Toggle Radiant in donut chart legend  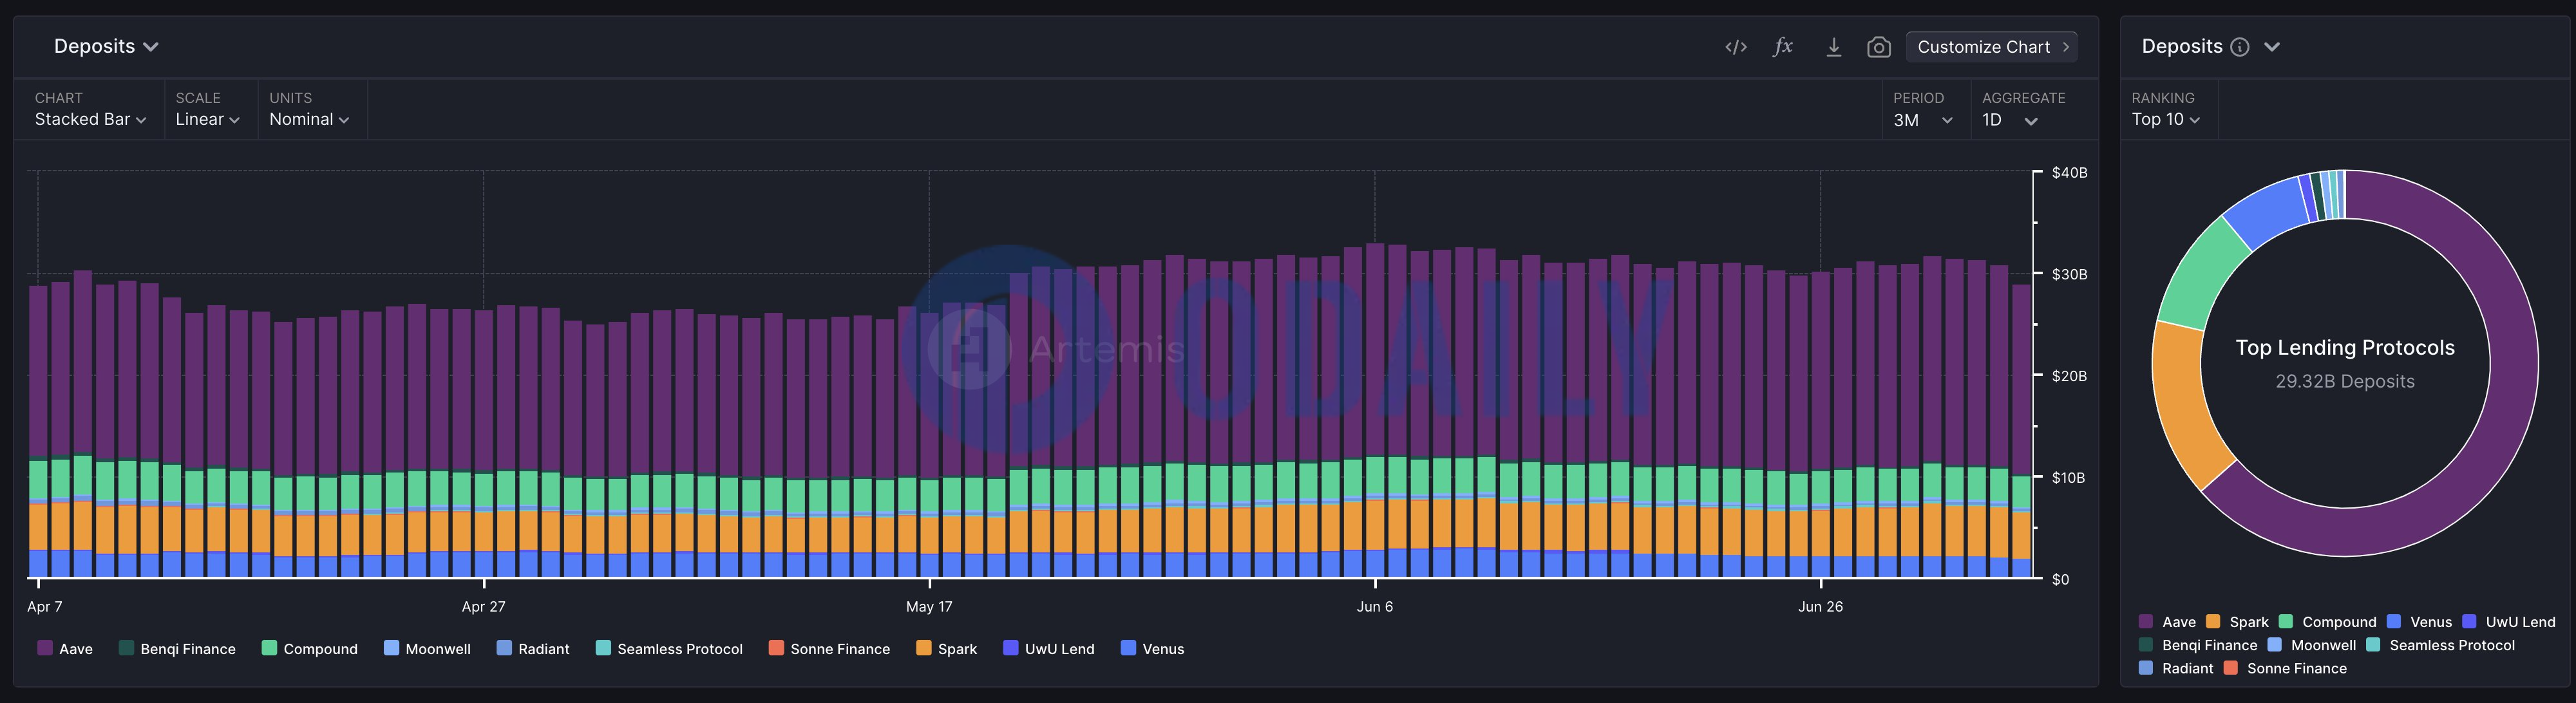pyautogui.click(x=2176, y=668)
